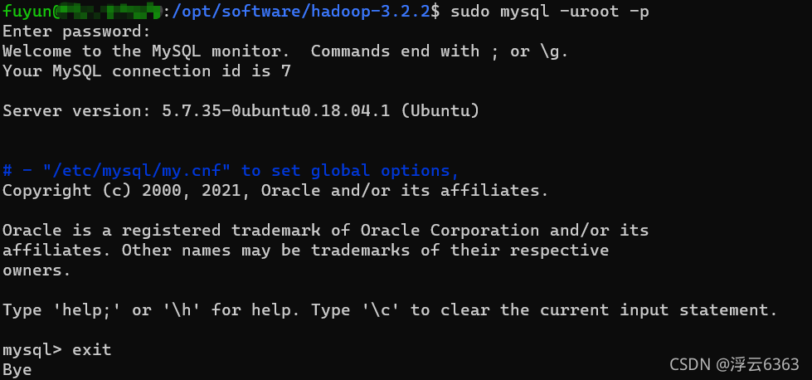812x380 pixels.
Task: Click the 'mysql>' prompt
Action: tap(32, 350)
